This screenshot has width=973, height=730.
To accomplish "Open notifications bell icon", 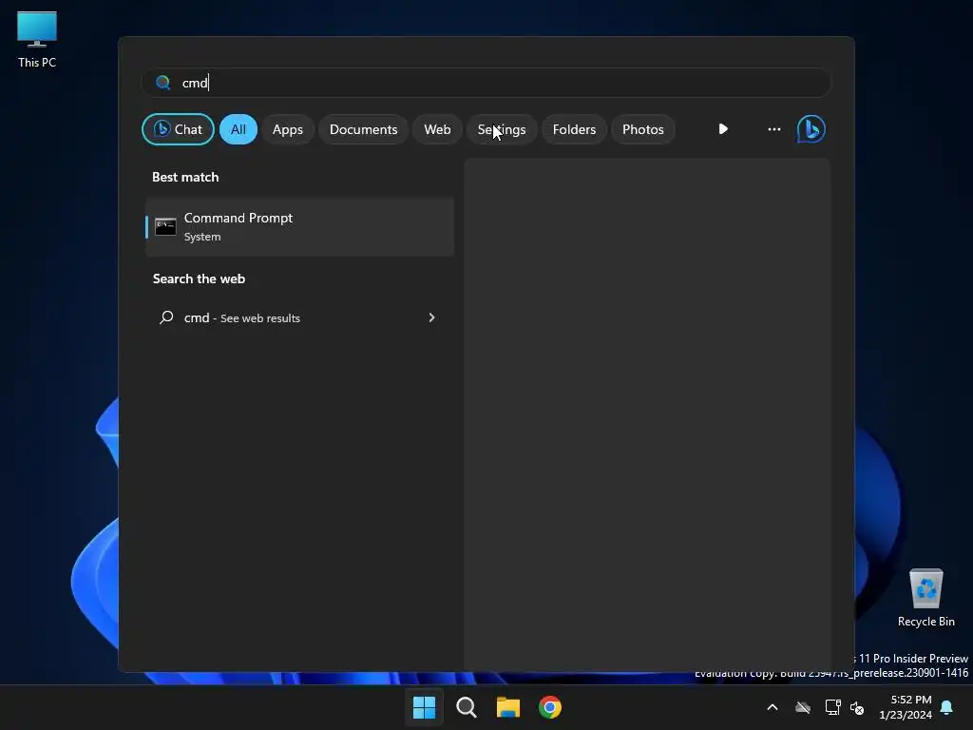I will point(947,707).
